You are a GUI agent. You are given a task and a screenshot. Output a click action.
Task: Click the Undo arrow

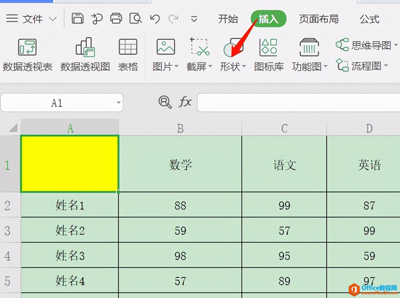[x=155, y=19]
